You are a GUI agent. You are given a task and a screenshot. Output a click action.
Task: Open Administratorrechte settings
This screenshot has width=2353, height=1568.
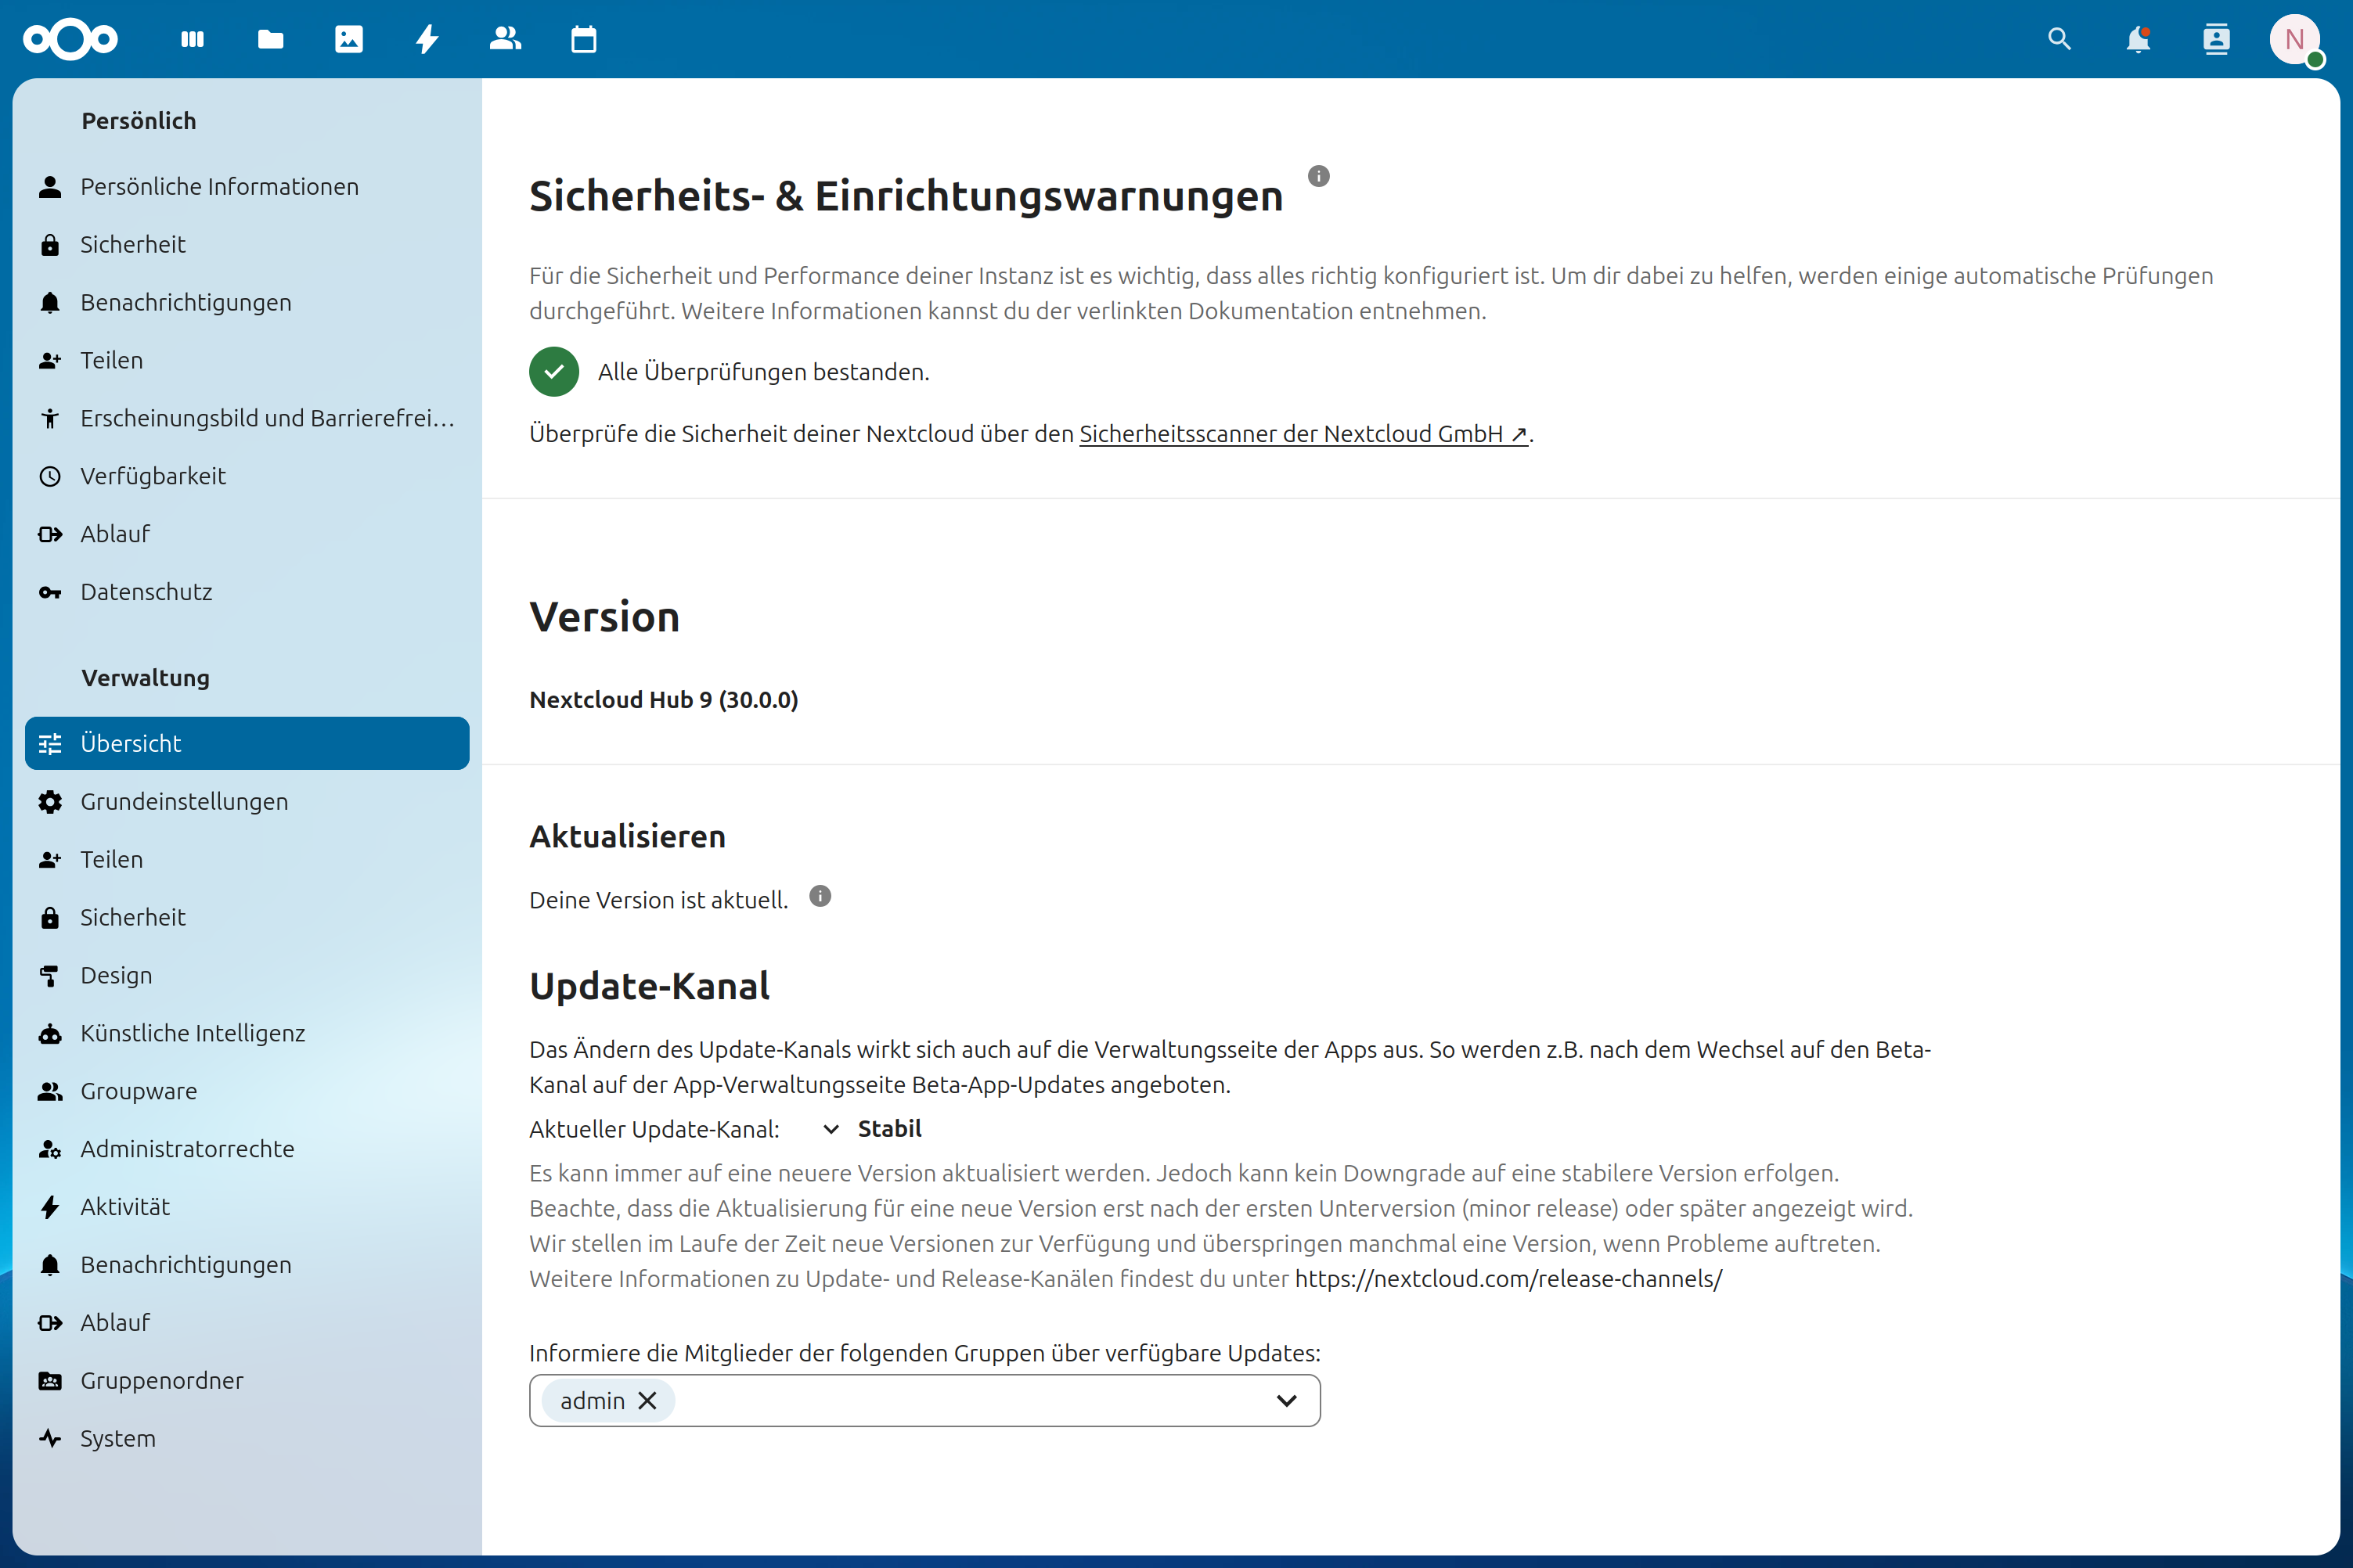pyautogui.click(x=247, y=1149)
